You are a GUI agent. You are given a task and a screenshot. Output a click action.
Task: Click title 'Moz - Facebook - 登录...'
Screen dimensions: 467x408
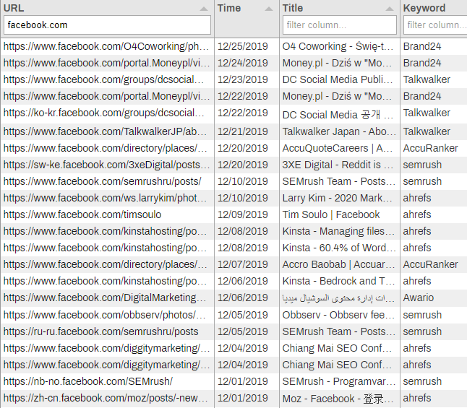[338, 399]
